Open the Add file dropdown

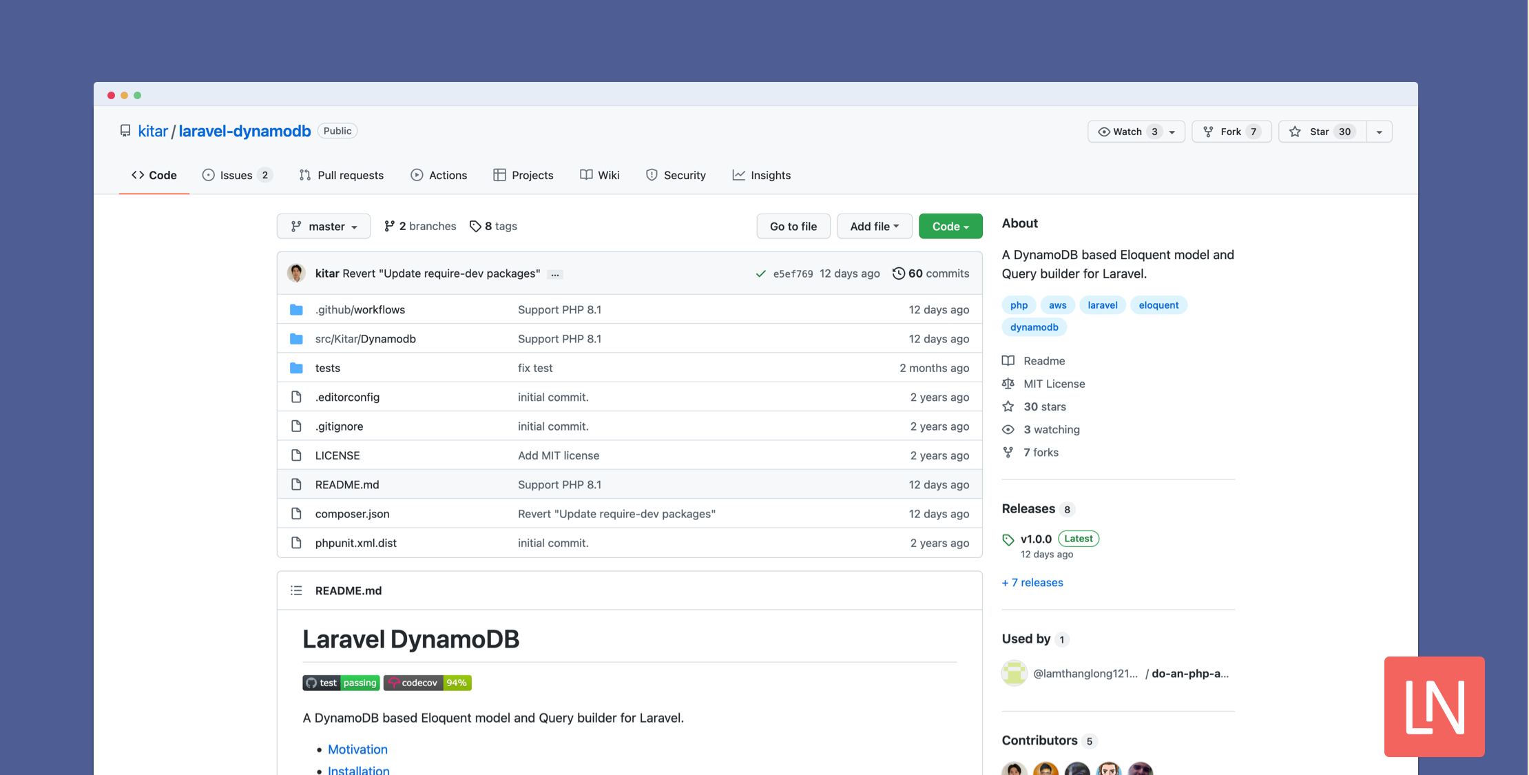click(x=875, y=226)
